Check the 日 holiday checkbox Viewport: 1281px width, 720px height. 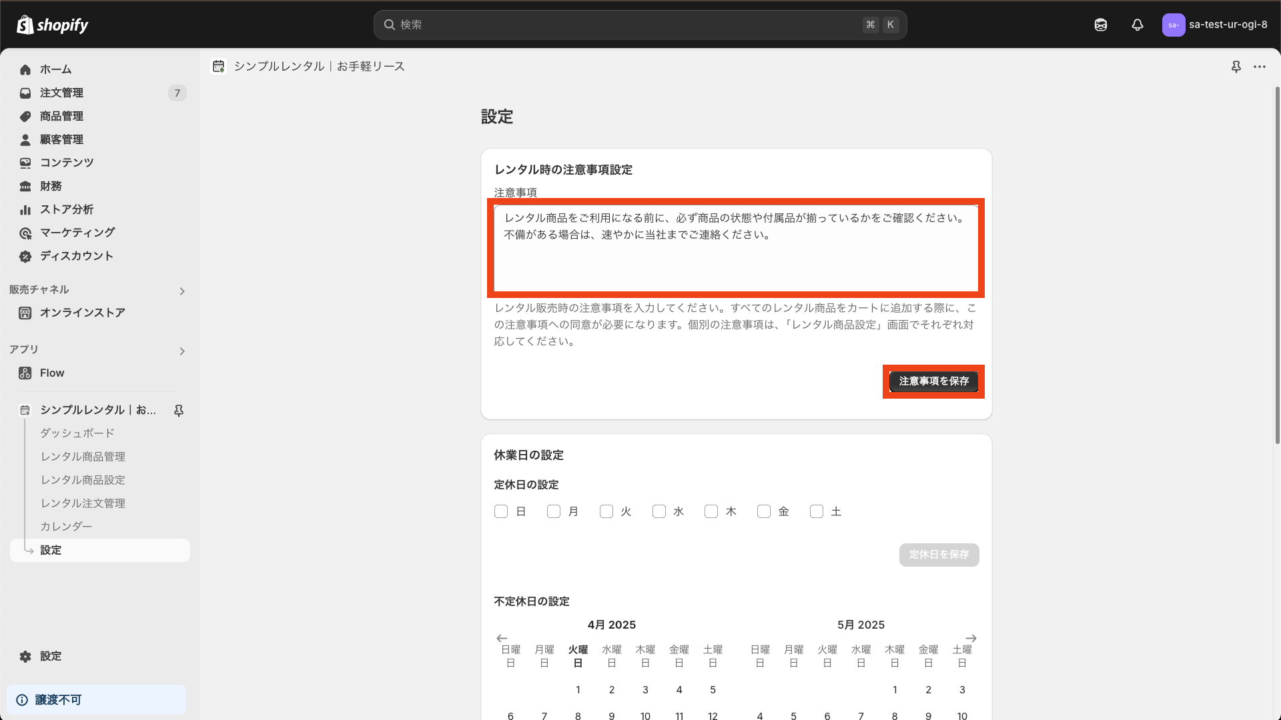501,511
